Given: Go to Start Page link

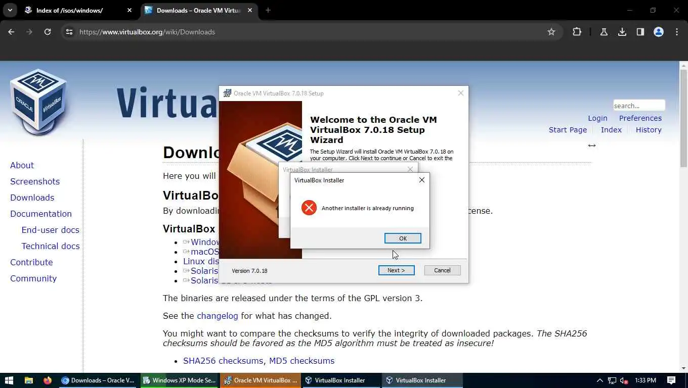Looking at the screenshot, I should [x=568, y=130].
